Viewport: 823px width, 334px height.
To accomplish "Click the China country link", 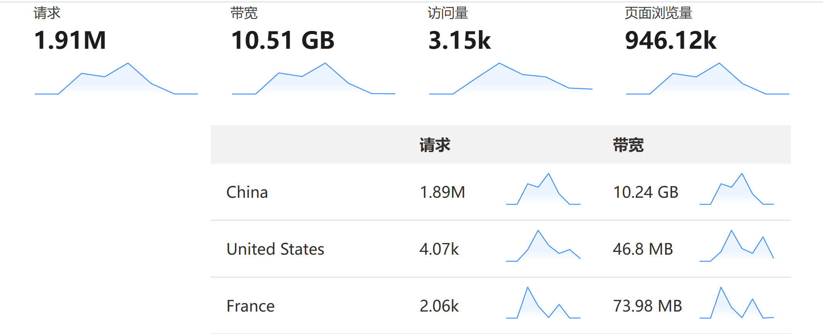I will pyautogui.click(x=247, y=192).
